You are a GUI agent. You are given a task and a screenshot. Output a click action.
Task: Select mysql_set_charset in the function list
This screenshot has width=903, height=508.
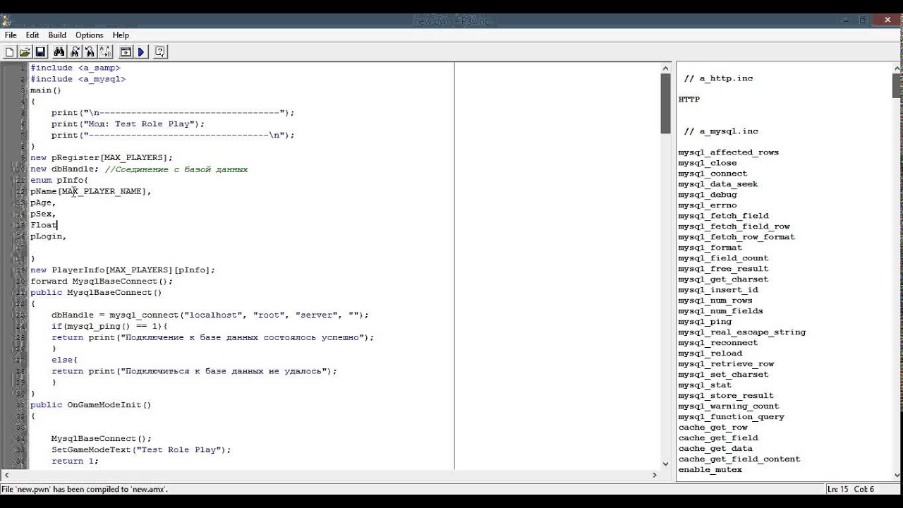[723, 375]
